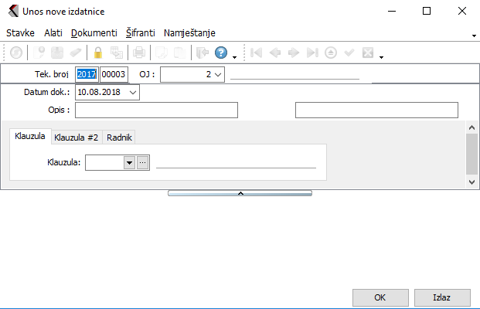Click the Klauzula lookup ellipsis button
Screen dimensions: 480x309
[142, 162]
